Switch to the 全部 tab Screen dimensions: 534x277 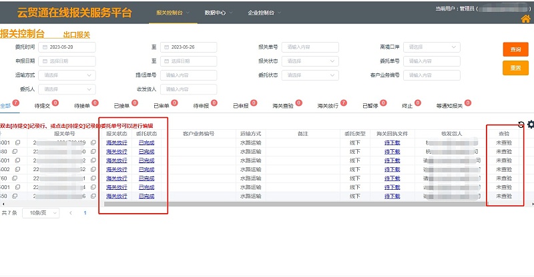6,106
